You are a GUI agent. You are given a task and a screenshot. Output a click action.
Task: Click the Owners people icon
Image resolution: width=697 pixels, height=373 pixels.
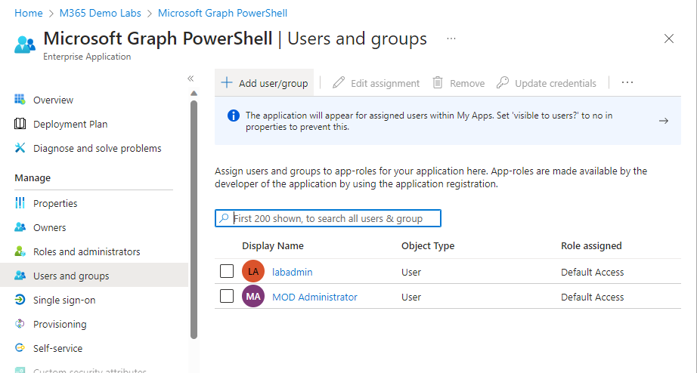[x=20, y=227]
